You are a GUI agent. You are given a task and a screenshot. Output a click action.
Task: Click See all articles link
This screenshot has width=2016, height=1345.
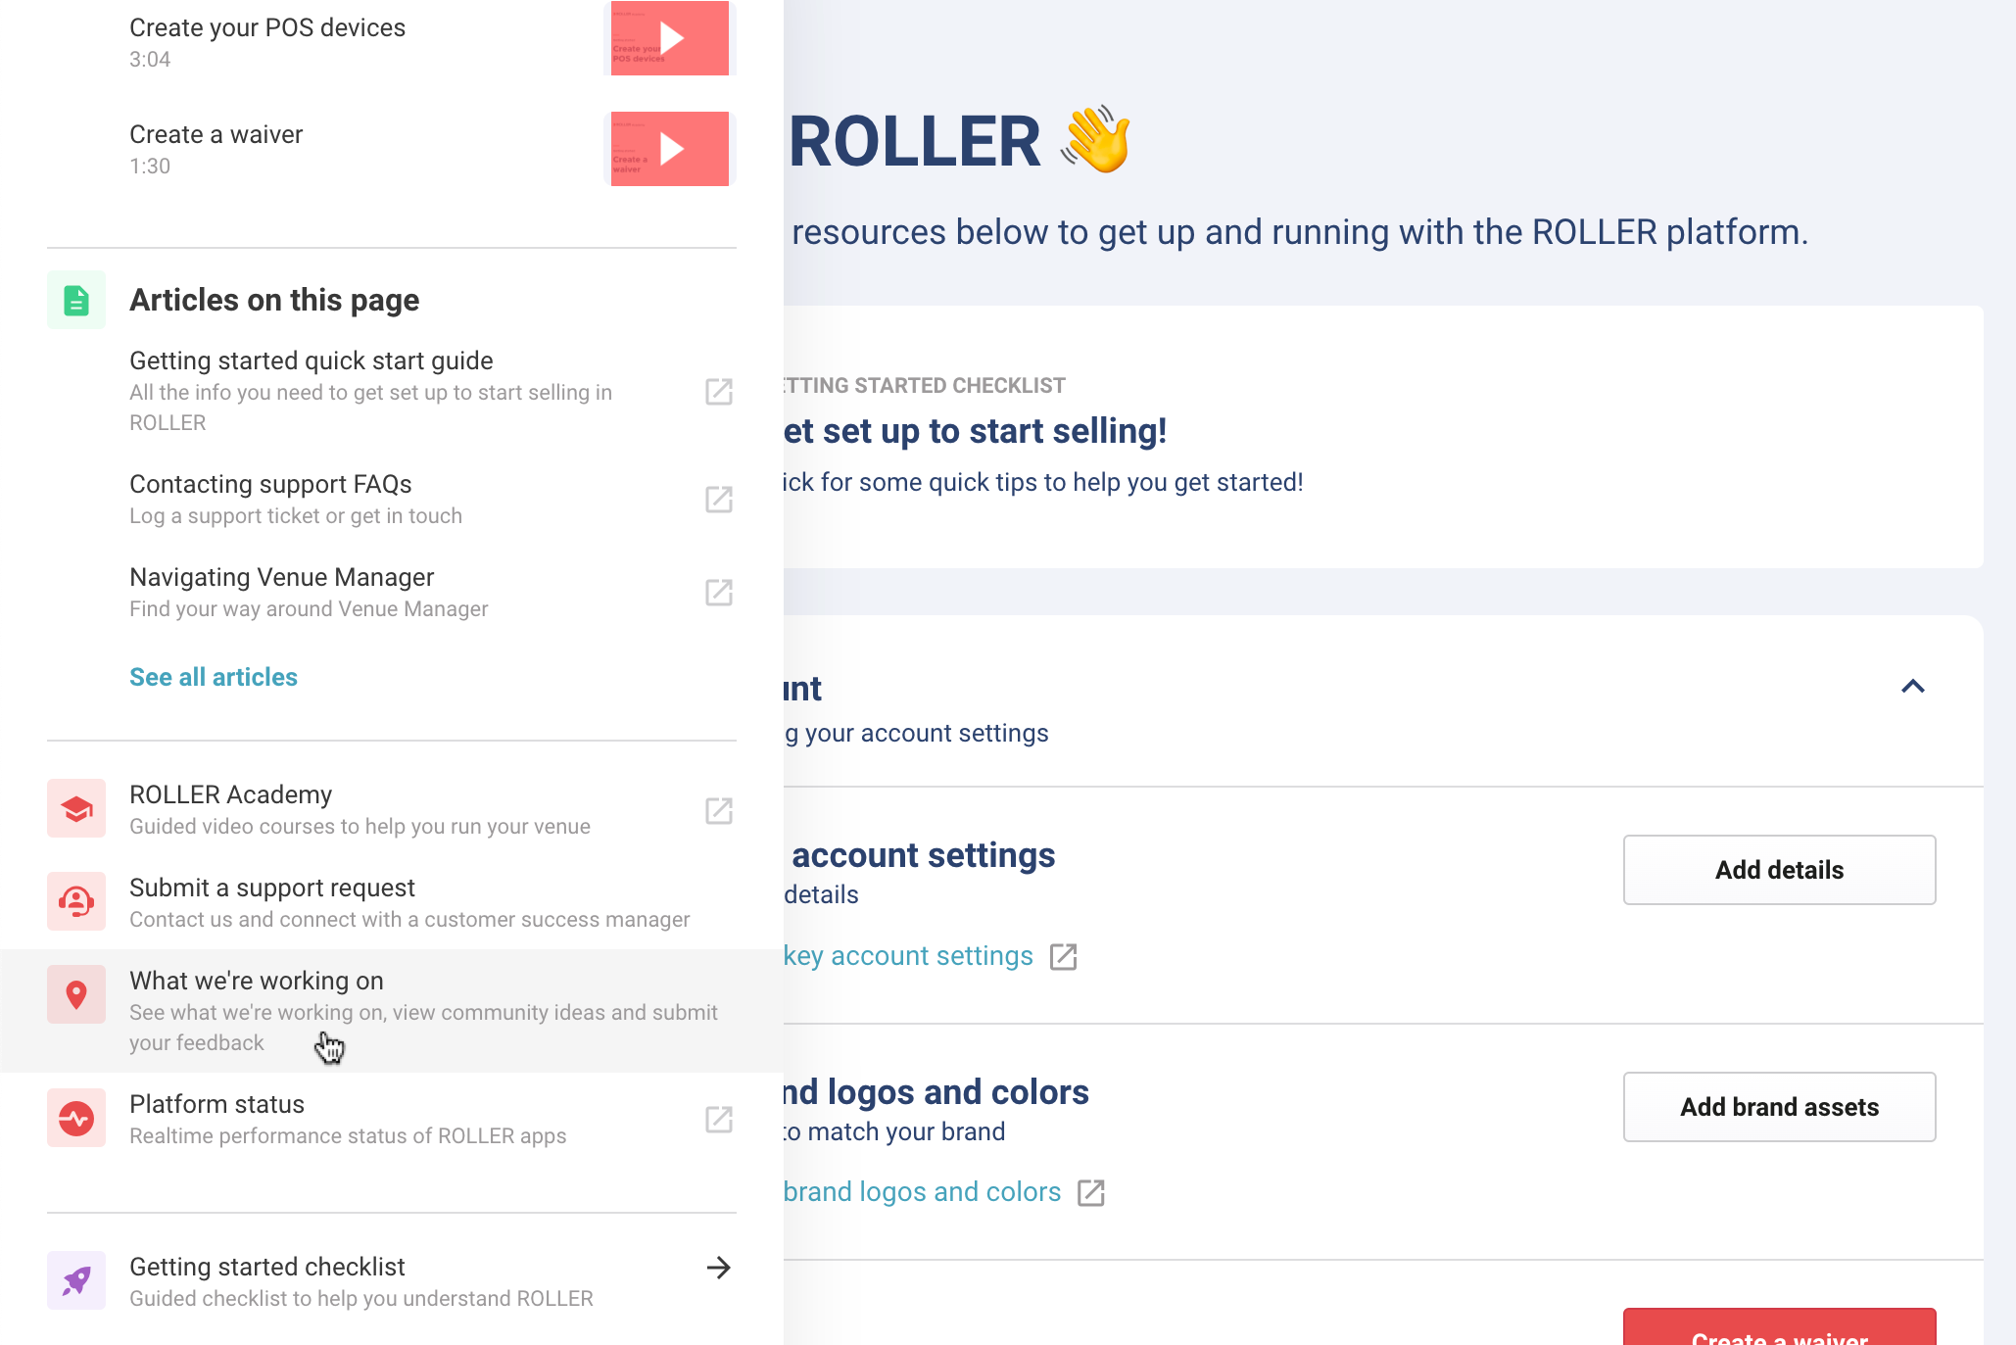[214, 677]
